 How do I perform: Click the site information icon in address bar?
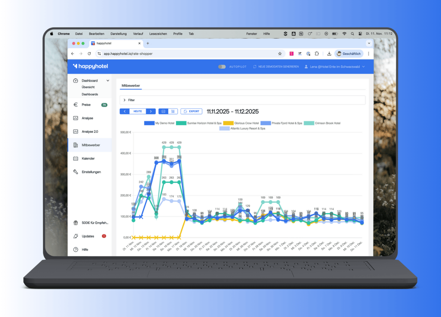click(99, 54)
